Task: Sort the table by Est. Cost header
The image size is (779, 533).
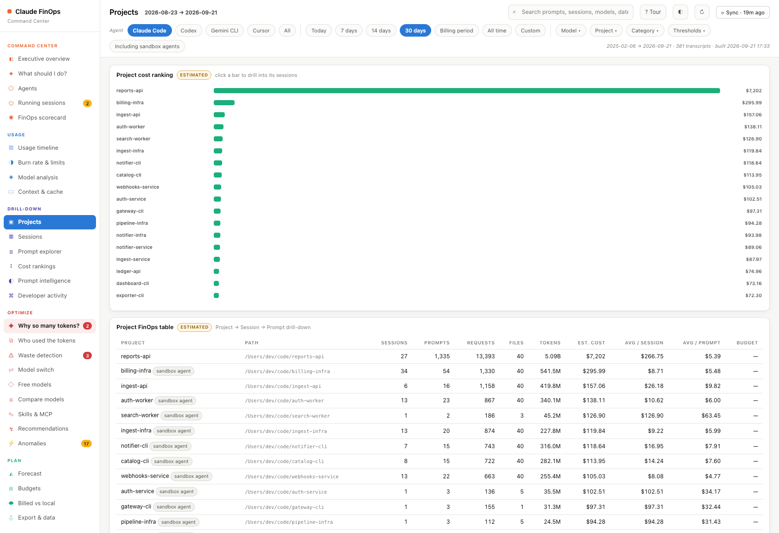Action: point(591,343)
